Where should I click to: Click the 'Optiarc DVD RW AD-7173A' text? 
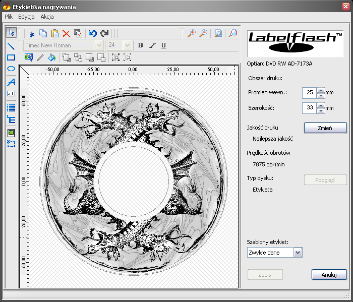pyautogui.click(x=279, y=64)
